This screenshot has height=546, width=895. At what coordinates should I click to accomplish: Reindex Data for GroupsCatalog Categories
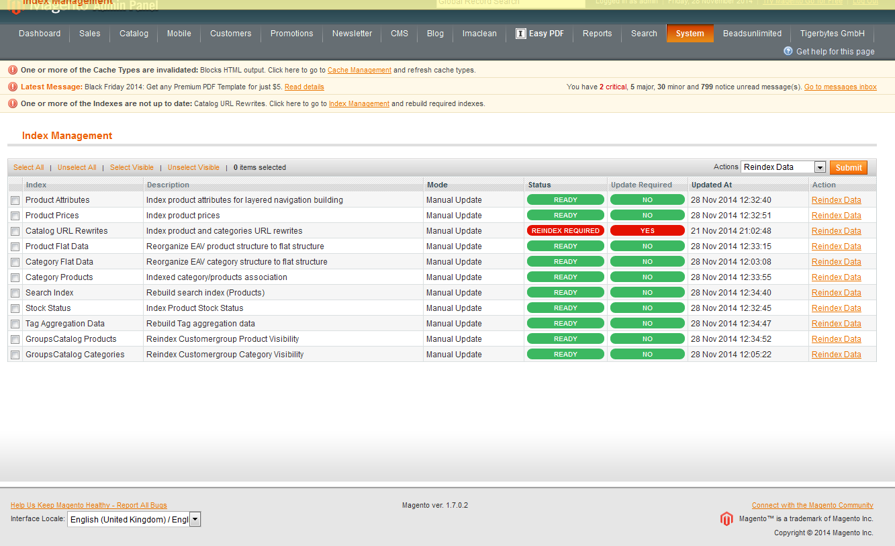coord(836,355)
